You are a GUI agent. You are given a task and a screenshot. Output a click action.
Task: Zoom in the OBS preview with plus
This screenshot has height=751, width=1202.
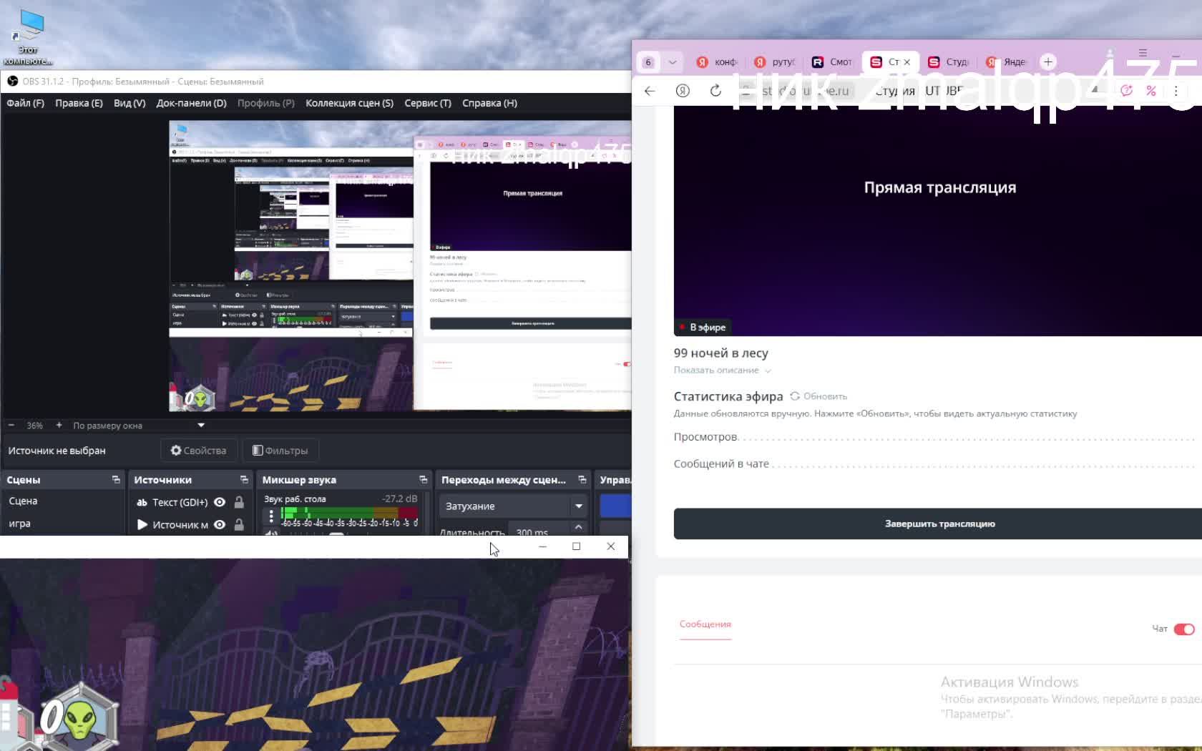(59, 426)
